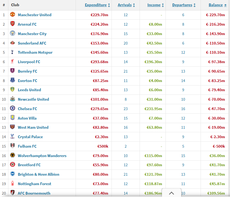The height and width of the screenshot is (197, 230).
Task: Click Everton FC's departures count 14
Action: (183, 81)
